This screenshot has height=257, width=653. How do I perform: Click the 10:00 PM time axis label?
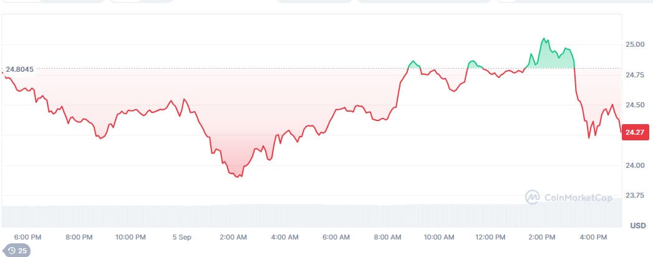130,237
